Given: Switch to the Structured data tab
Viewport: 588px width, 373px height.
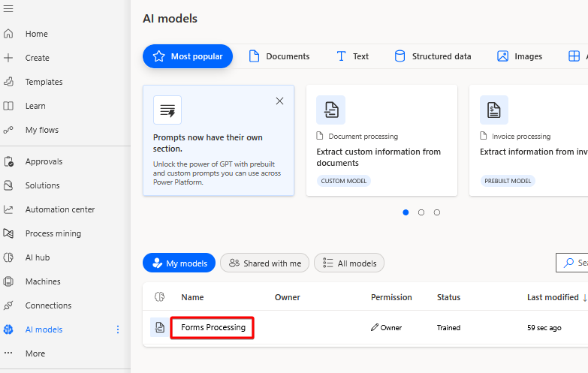Looking at the screenshot, I should coord(433,56).
